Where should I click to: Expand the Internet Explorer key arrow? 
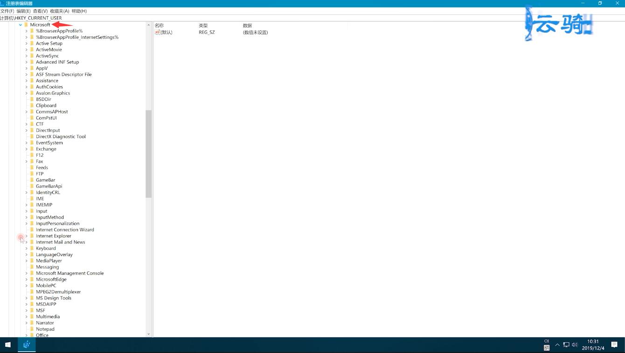[x=26, y=236]
